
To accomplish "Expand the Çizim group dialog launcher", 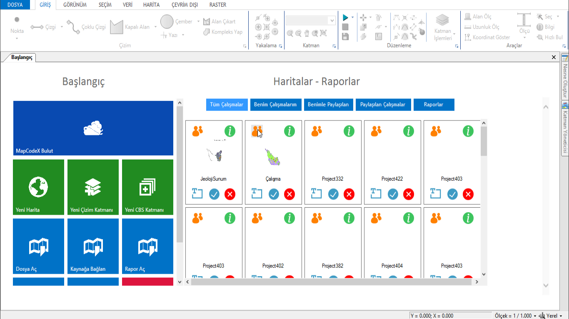I will (x=245, y=46).
